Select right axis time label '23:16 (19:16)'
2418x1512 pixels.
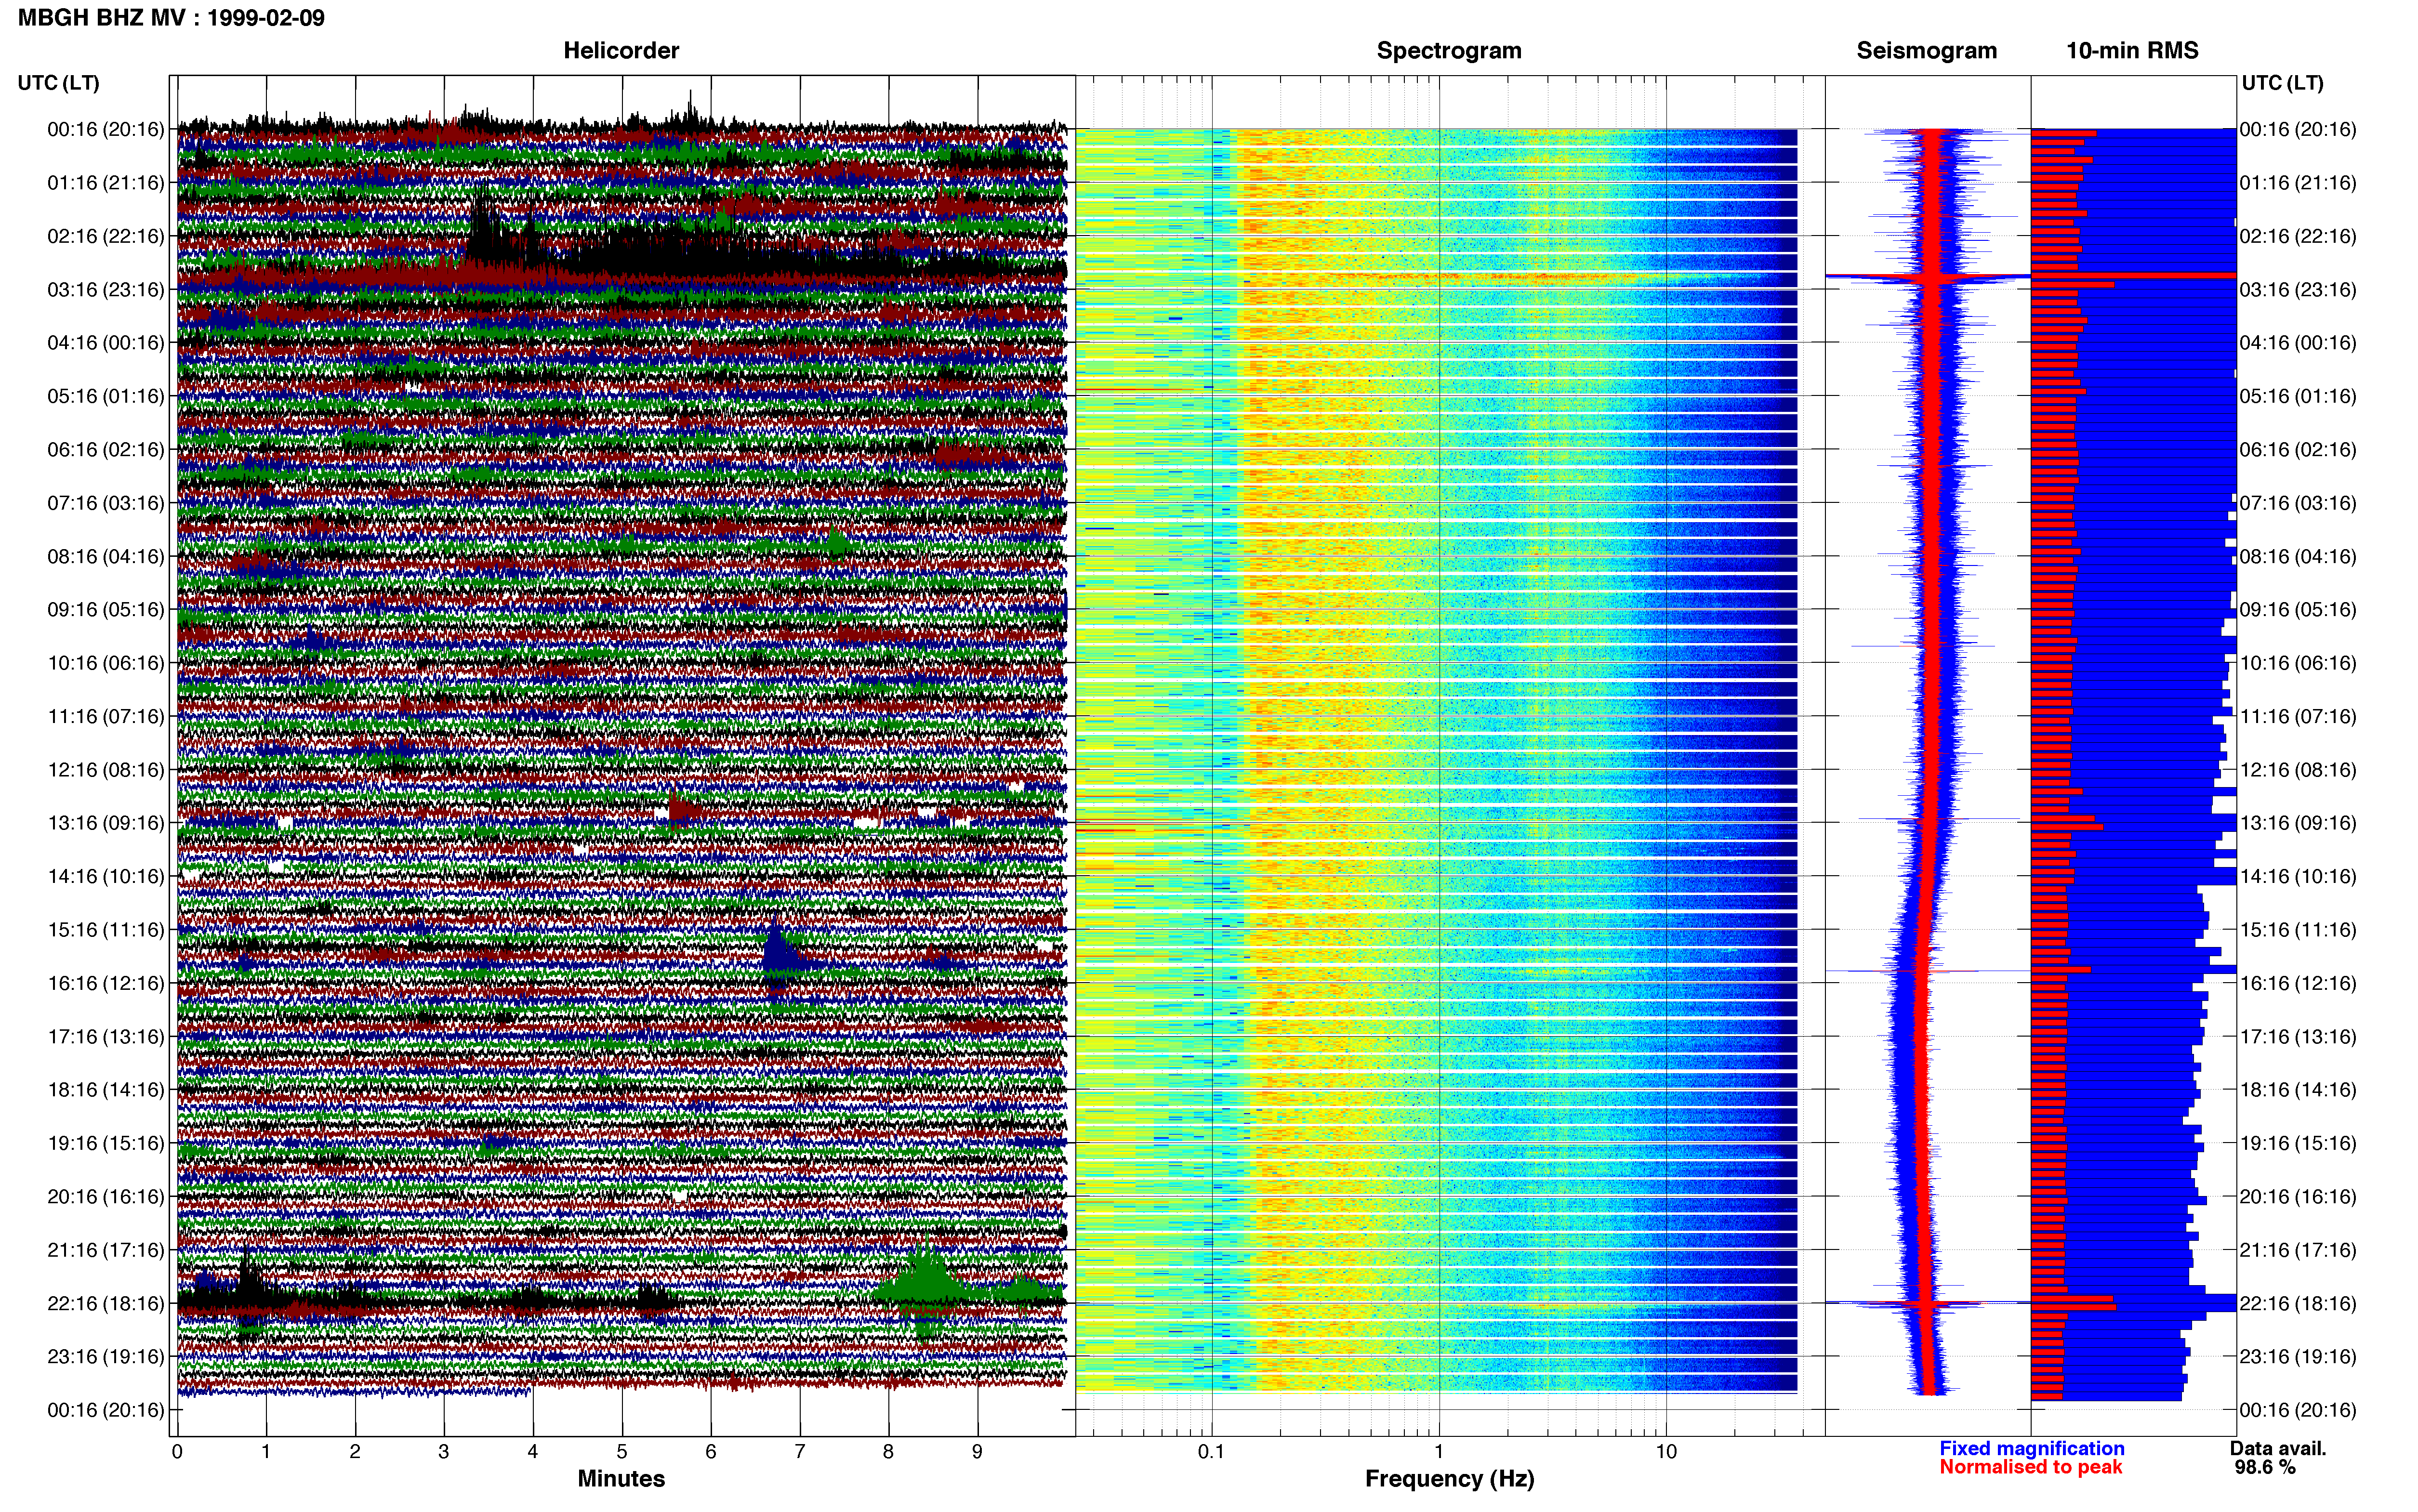coord(2298,1357)
